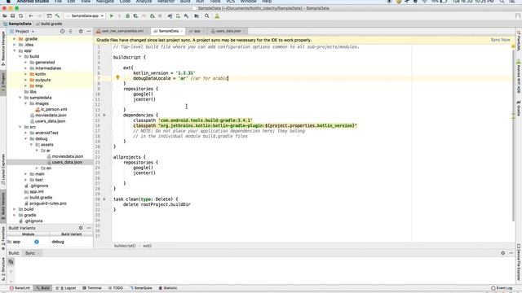Image resolution: width=522 pixels, height=293 pixels.
Task: Expand the en folder arrow
Action: click(x=37, y=168)
